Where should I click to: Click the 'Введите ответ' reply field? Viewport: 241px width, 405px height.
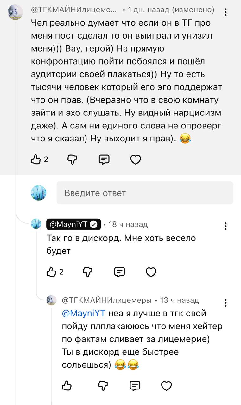[145, 193]
